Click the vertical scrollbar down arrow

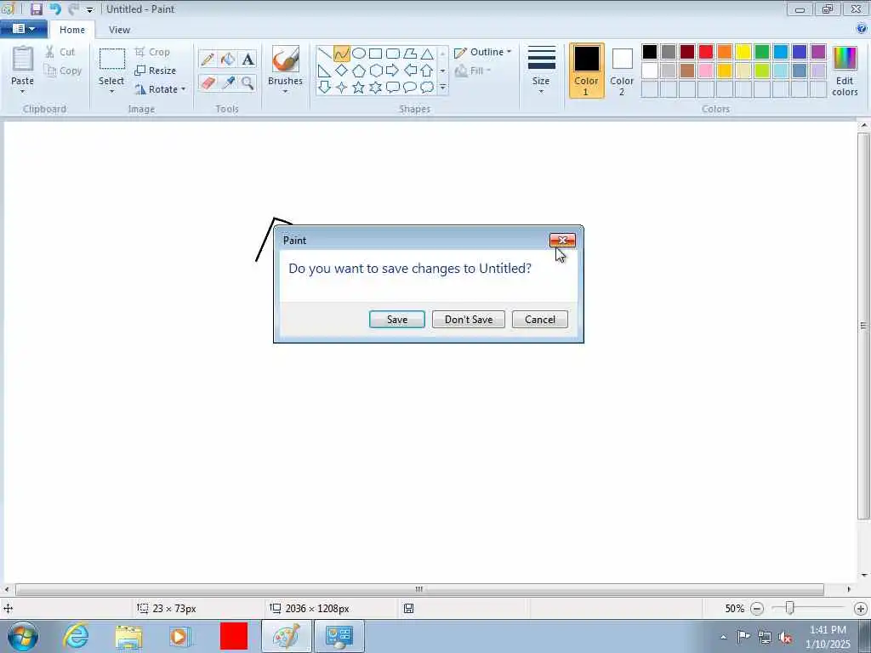pyautogui.click(x=864, y=576)
